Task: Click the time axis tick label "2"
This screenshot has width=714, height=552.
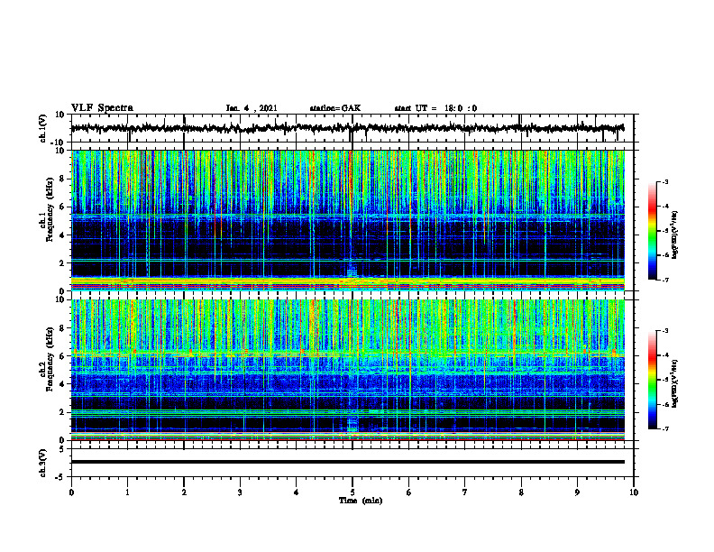Action: point(184,492)
